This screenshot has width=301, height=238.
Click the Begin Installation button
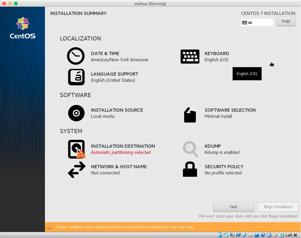[x=278, y=207]
